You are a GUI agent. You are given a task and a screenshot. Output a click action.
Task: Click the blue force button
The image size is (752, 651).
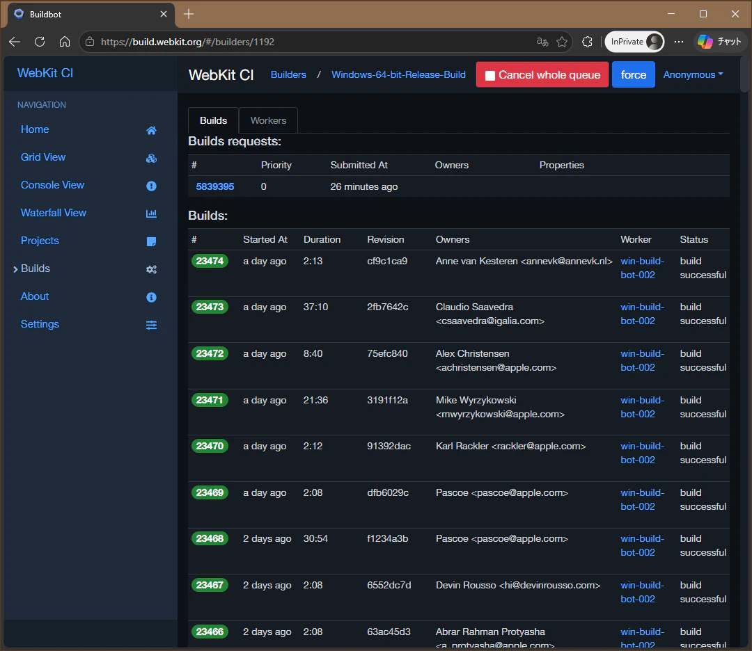633,74
